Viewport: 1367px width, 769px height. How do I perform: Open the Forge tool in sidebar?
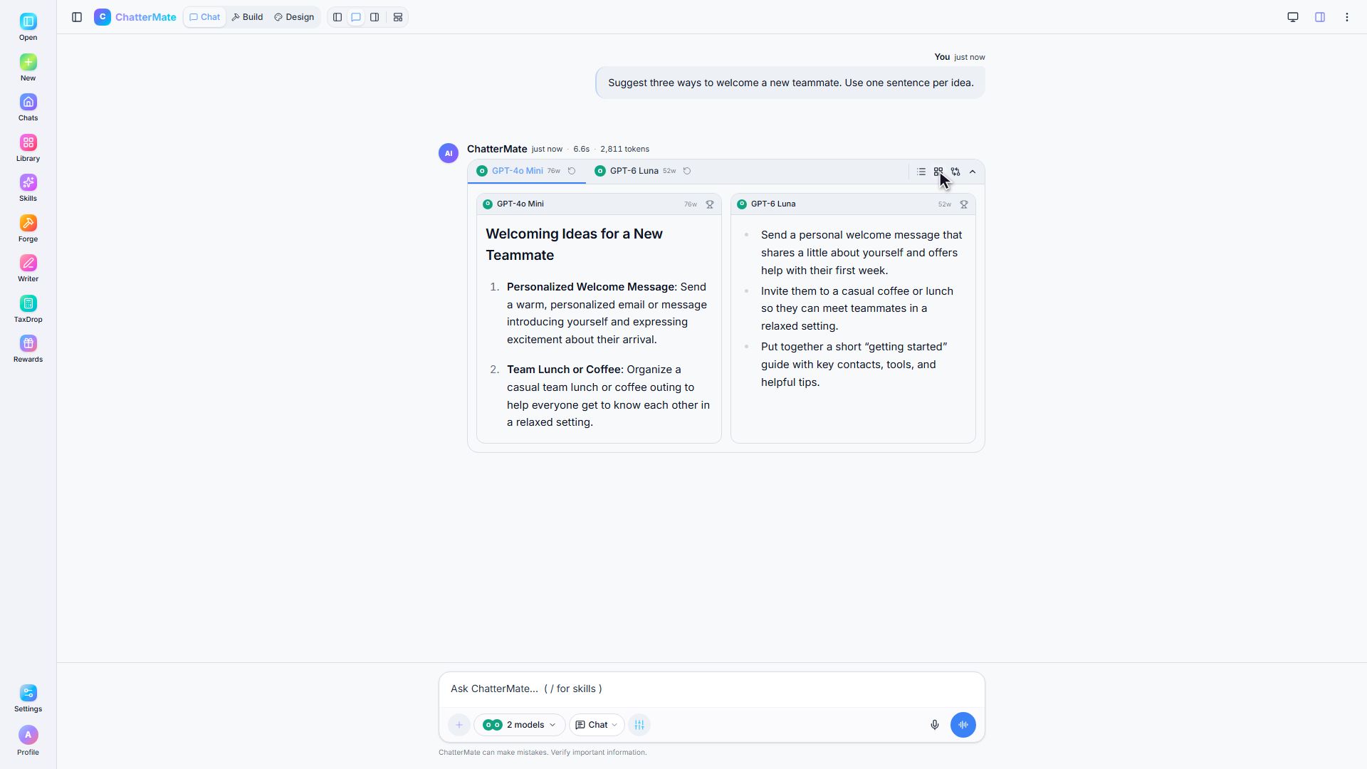tap(28, 229)
